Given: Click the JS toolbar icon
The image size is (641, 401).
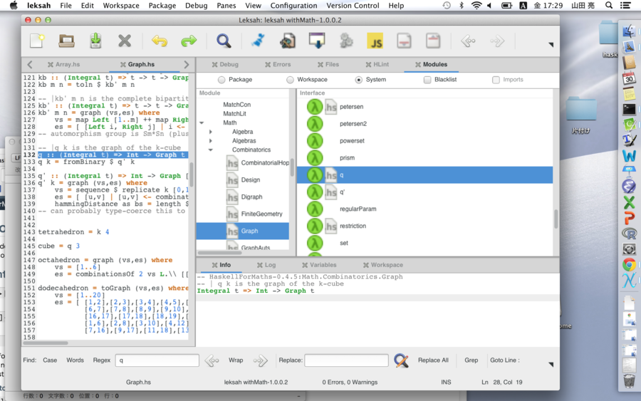Looking at the screenshot, I should click(375, 41).
